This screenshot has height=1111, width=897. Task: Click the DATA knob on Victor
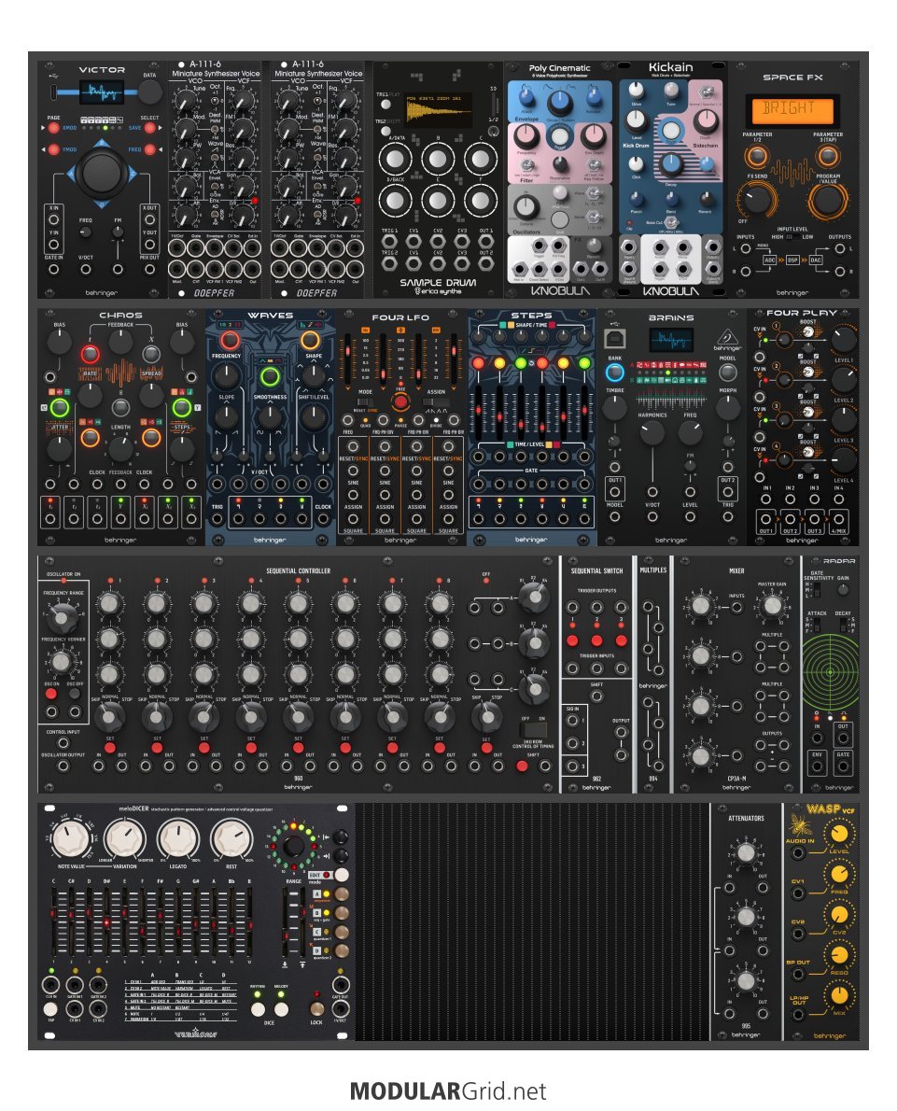pyautogui.click(x=149, y=91)
